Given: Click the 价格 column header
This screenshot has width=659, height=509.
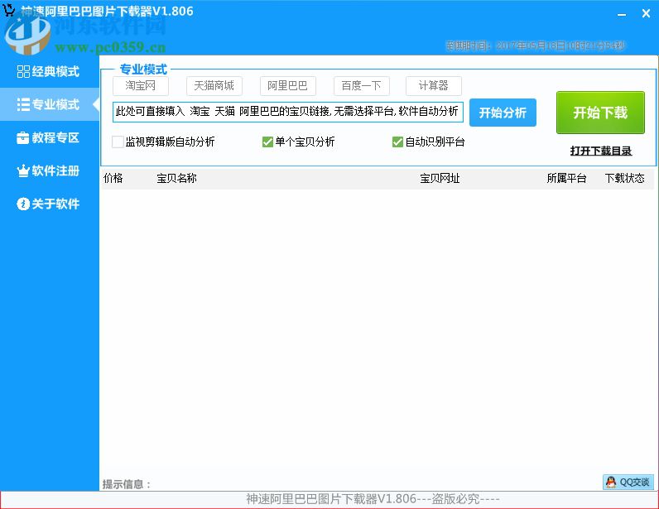Looking at the screenshot, I should pos(113,178).
